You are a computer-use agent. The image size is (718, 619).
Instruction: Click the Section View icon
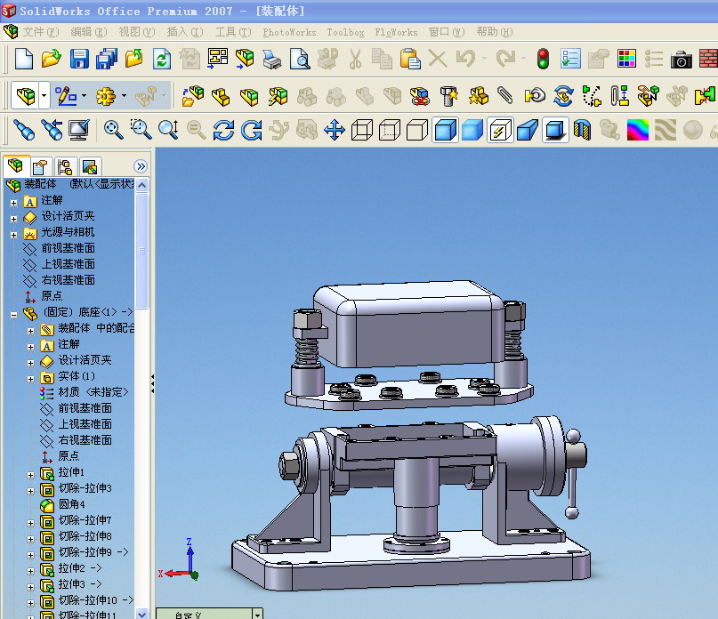click(582, 130)
